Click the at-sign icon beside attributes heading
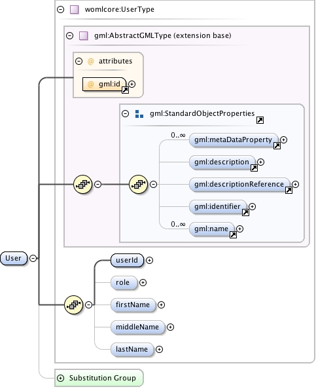This screenshot has height=389, width=316. coord(91,62)
